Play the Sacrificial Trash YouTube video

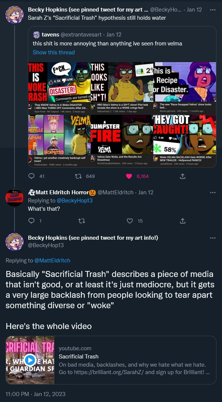coord(30,360)
